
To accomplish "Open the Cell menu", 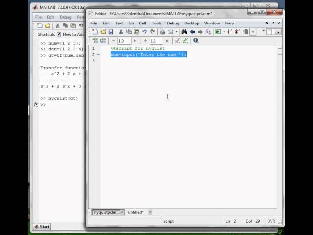I will pos(142,23).
